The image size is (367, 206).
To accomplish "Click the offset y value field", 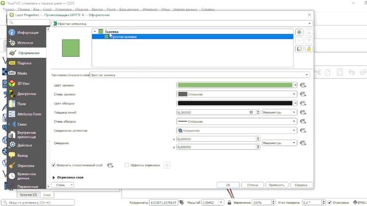I will click(x=216, y=147).
